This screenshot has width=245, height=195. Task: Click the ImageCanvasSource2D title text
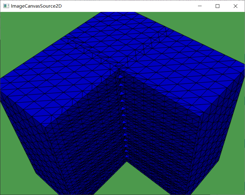[x=36, y=6]
